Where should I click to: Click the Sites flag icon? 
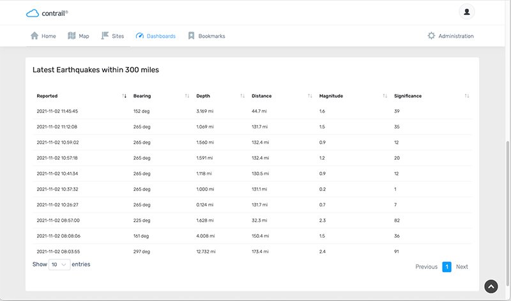pos(105,36)
